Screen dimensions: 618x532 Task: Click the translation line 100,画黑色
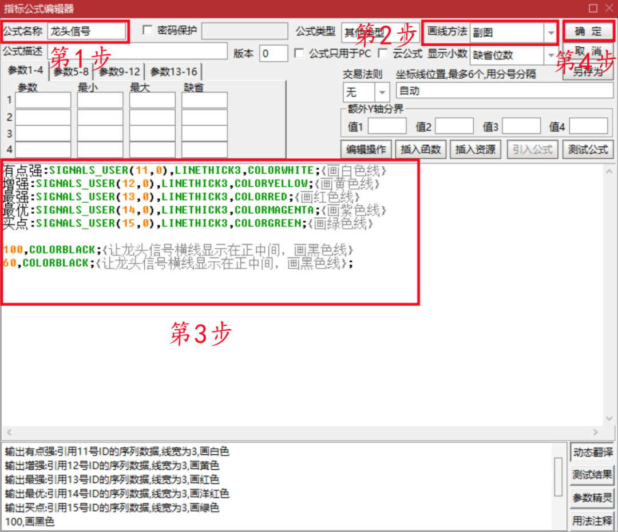[30, 522]
